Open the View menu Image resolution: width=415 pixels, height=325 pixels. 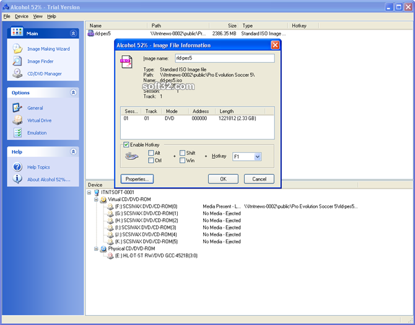click(38, 16)
